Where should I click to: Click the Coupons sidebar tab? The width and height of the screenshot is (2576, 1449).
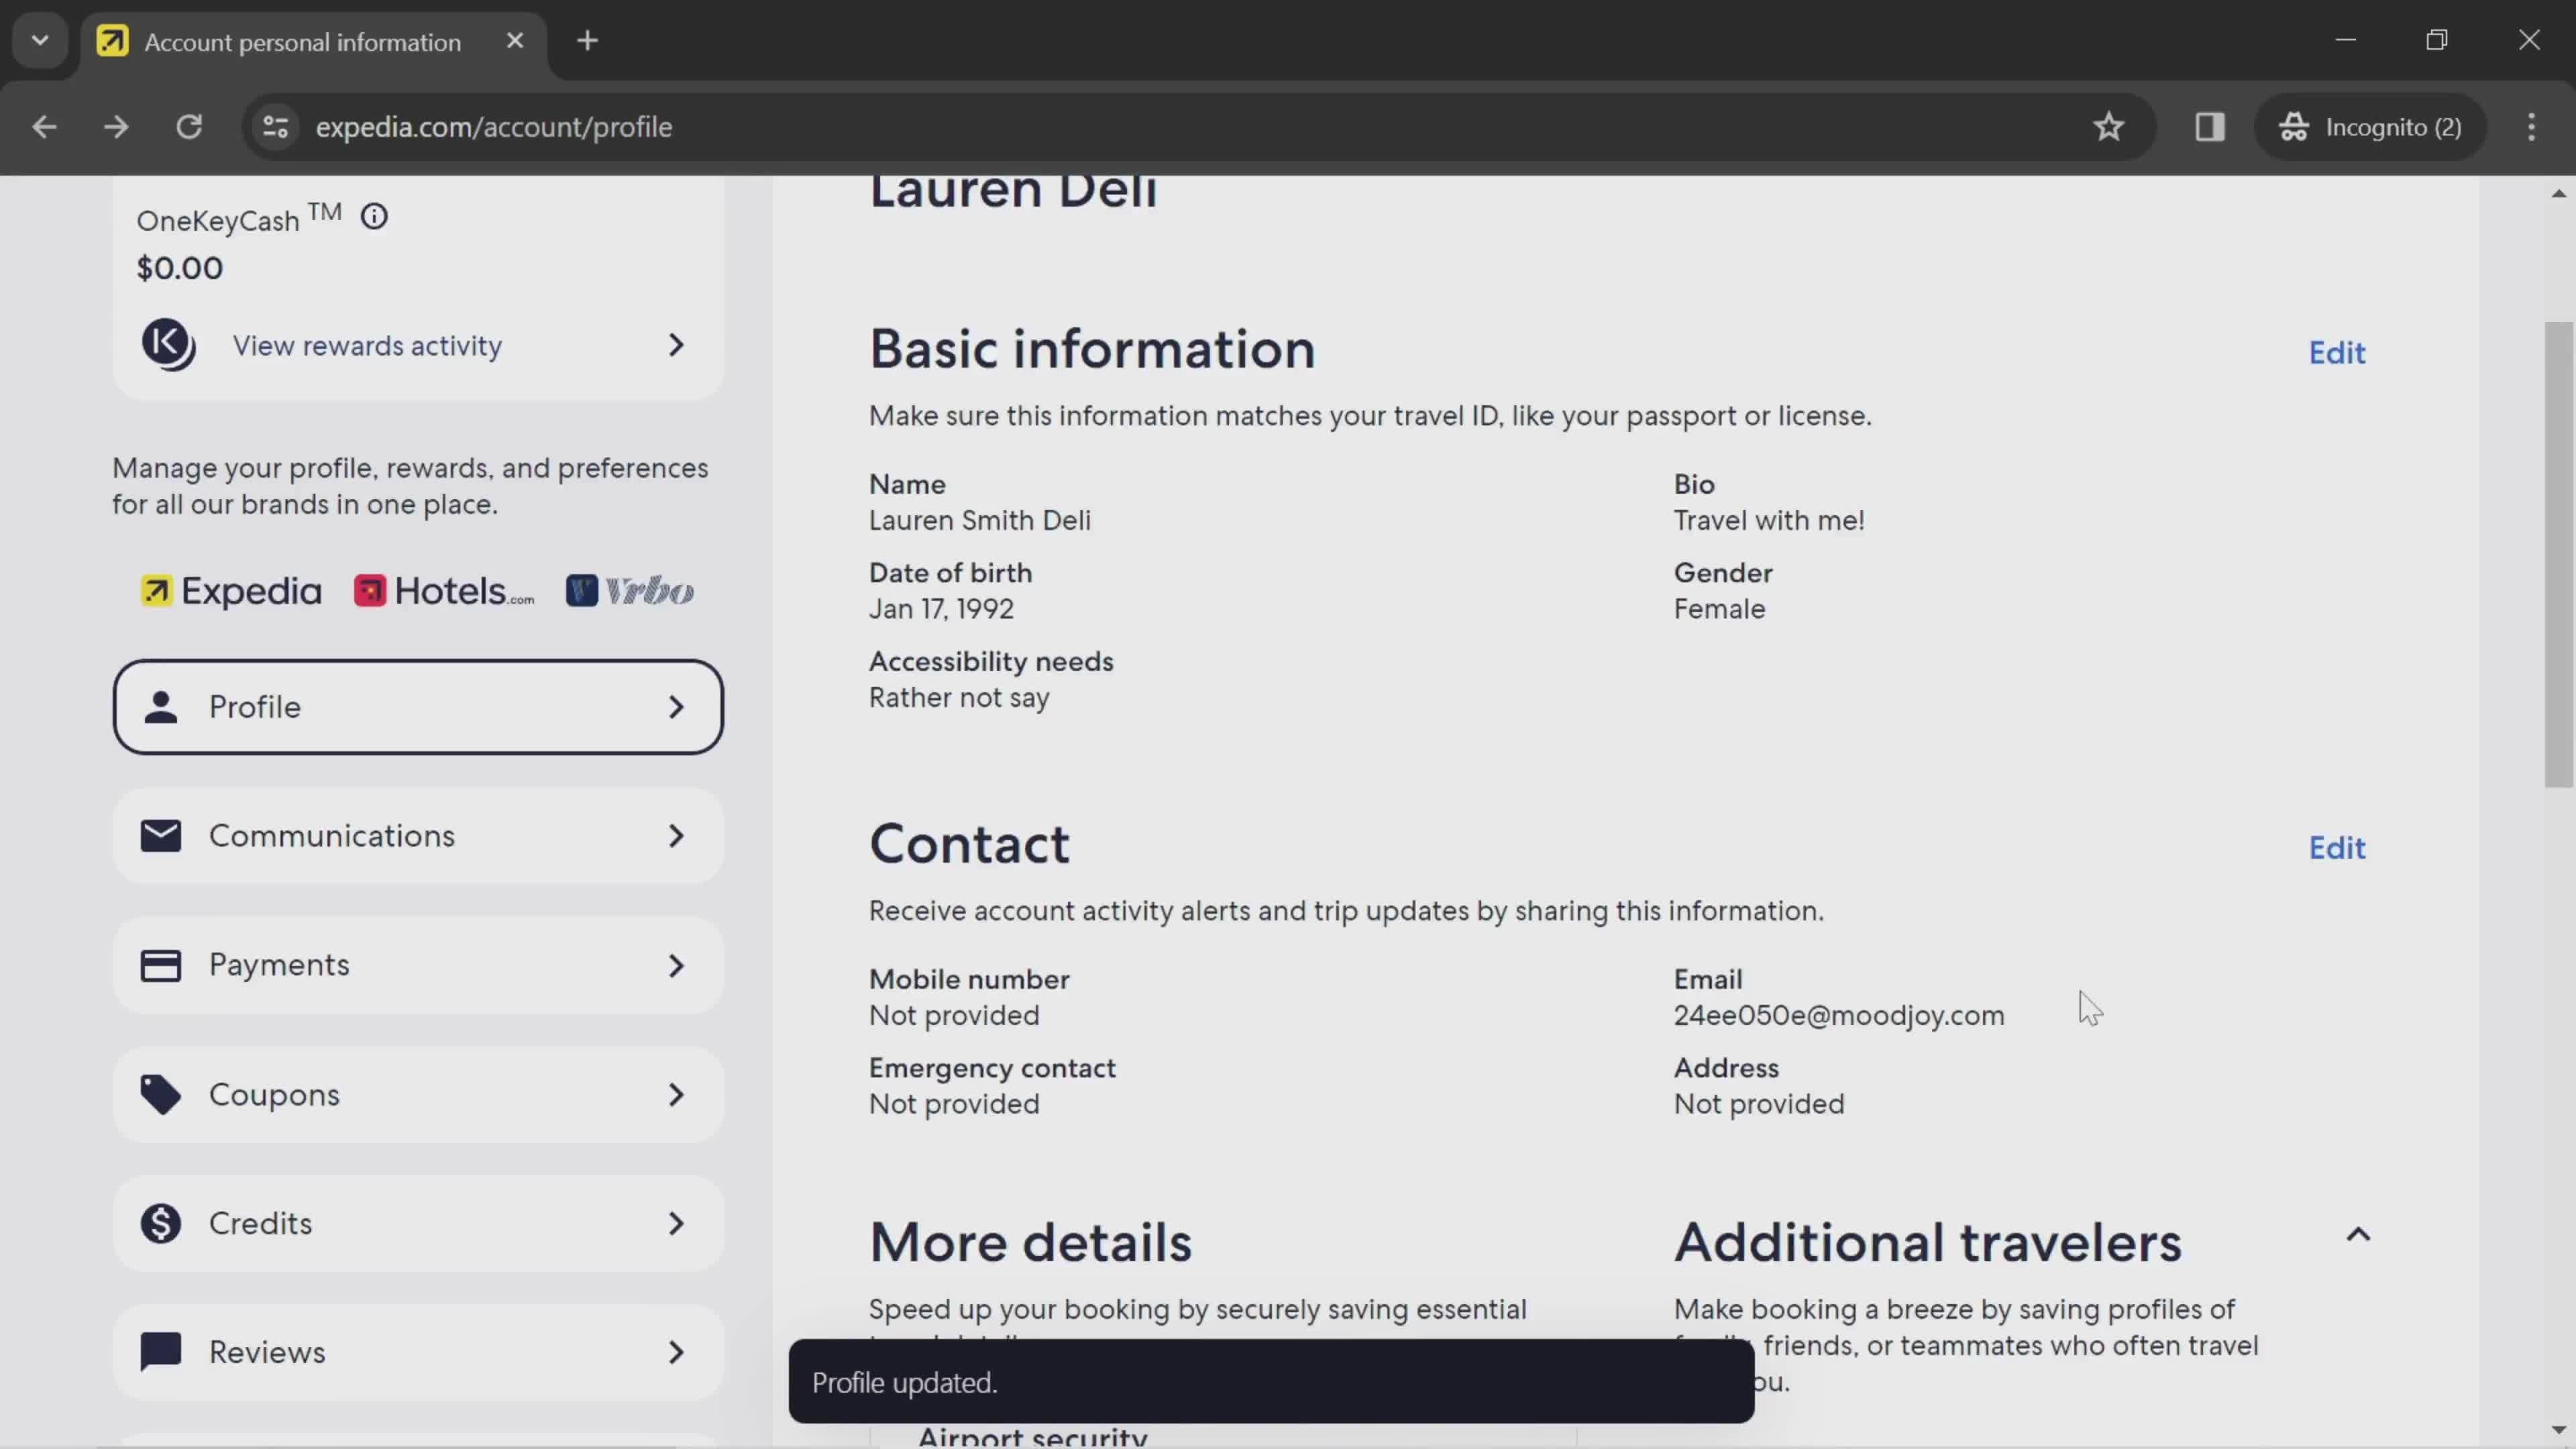tap(416, 1093)
